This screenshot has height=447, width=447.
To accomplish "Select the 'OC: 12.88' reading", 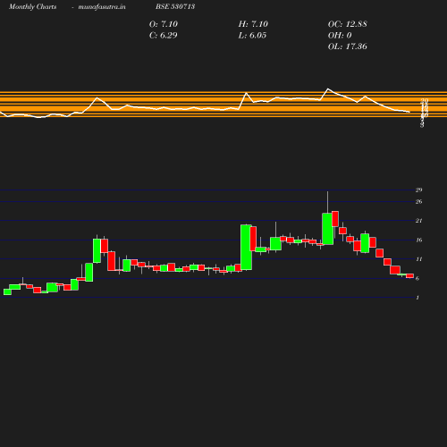I will pyautogui.click(x=348, y=24).
